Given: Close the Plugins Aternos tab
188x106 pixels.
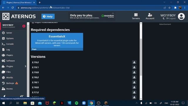Looking at the screenshot, I should 34,3.
